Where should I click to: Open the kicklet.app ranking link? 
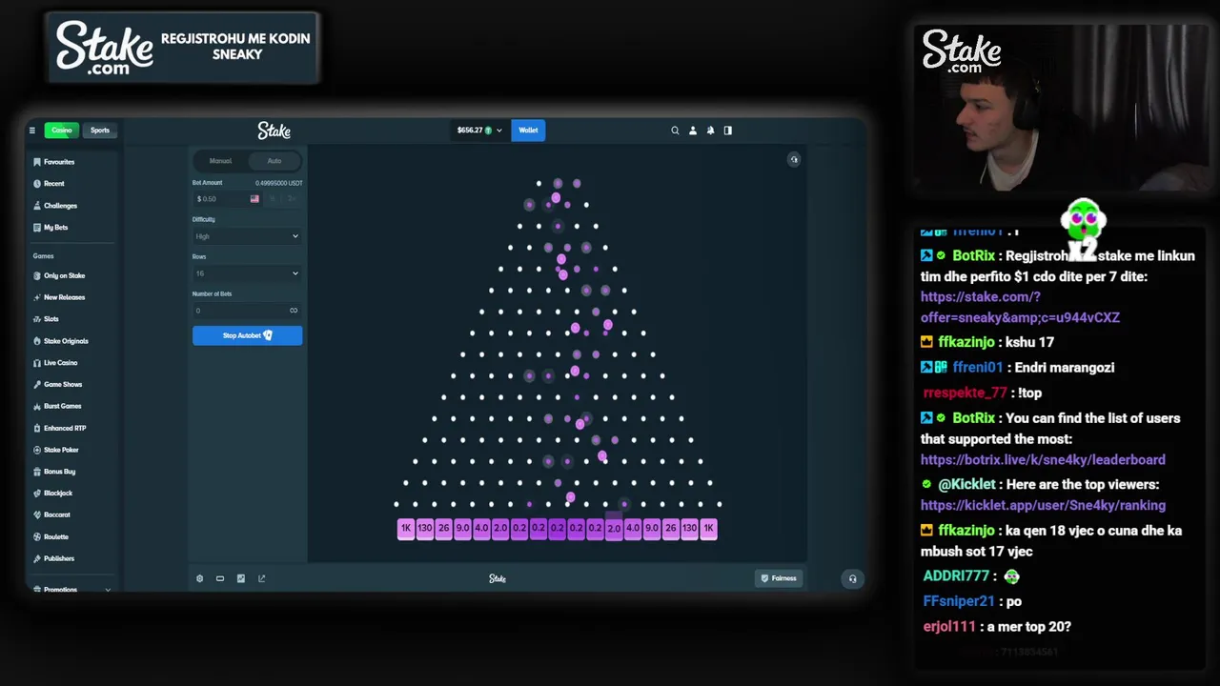[1043, 506]
